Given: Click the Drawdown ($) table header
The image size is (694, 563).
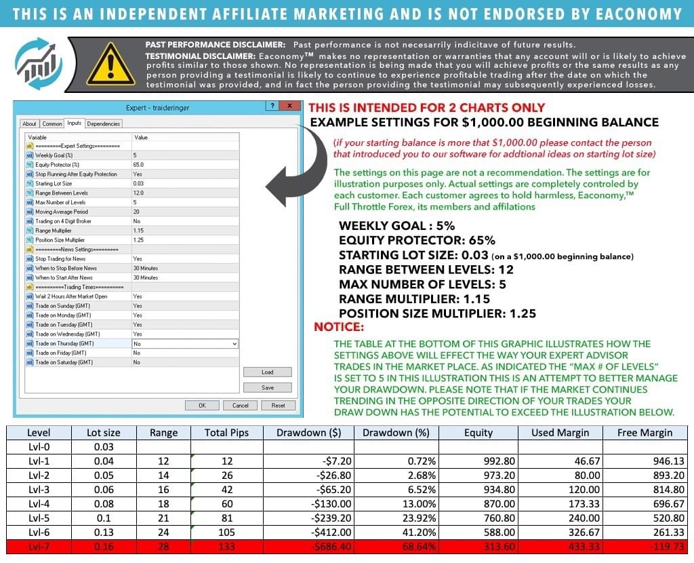Looking at the screenshot, I should click(308, 433).
